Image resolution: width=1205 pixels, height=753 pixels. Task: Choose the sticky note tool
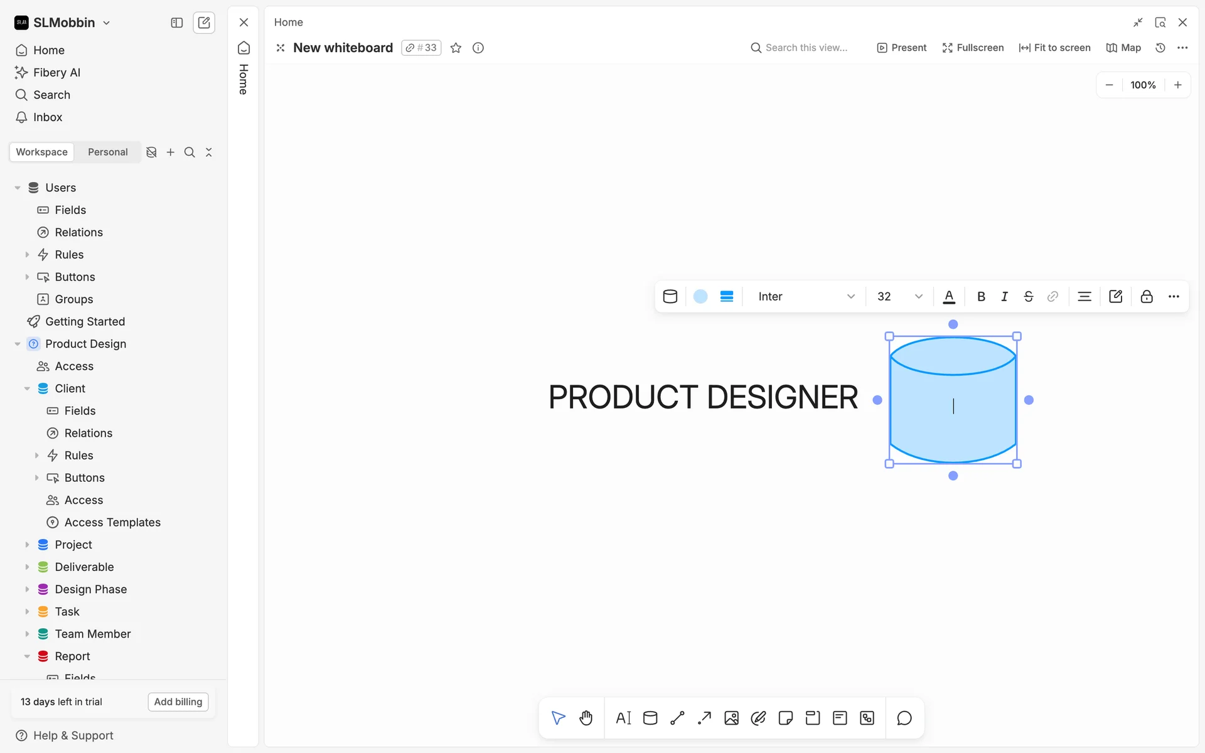785,718
